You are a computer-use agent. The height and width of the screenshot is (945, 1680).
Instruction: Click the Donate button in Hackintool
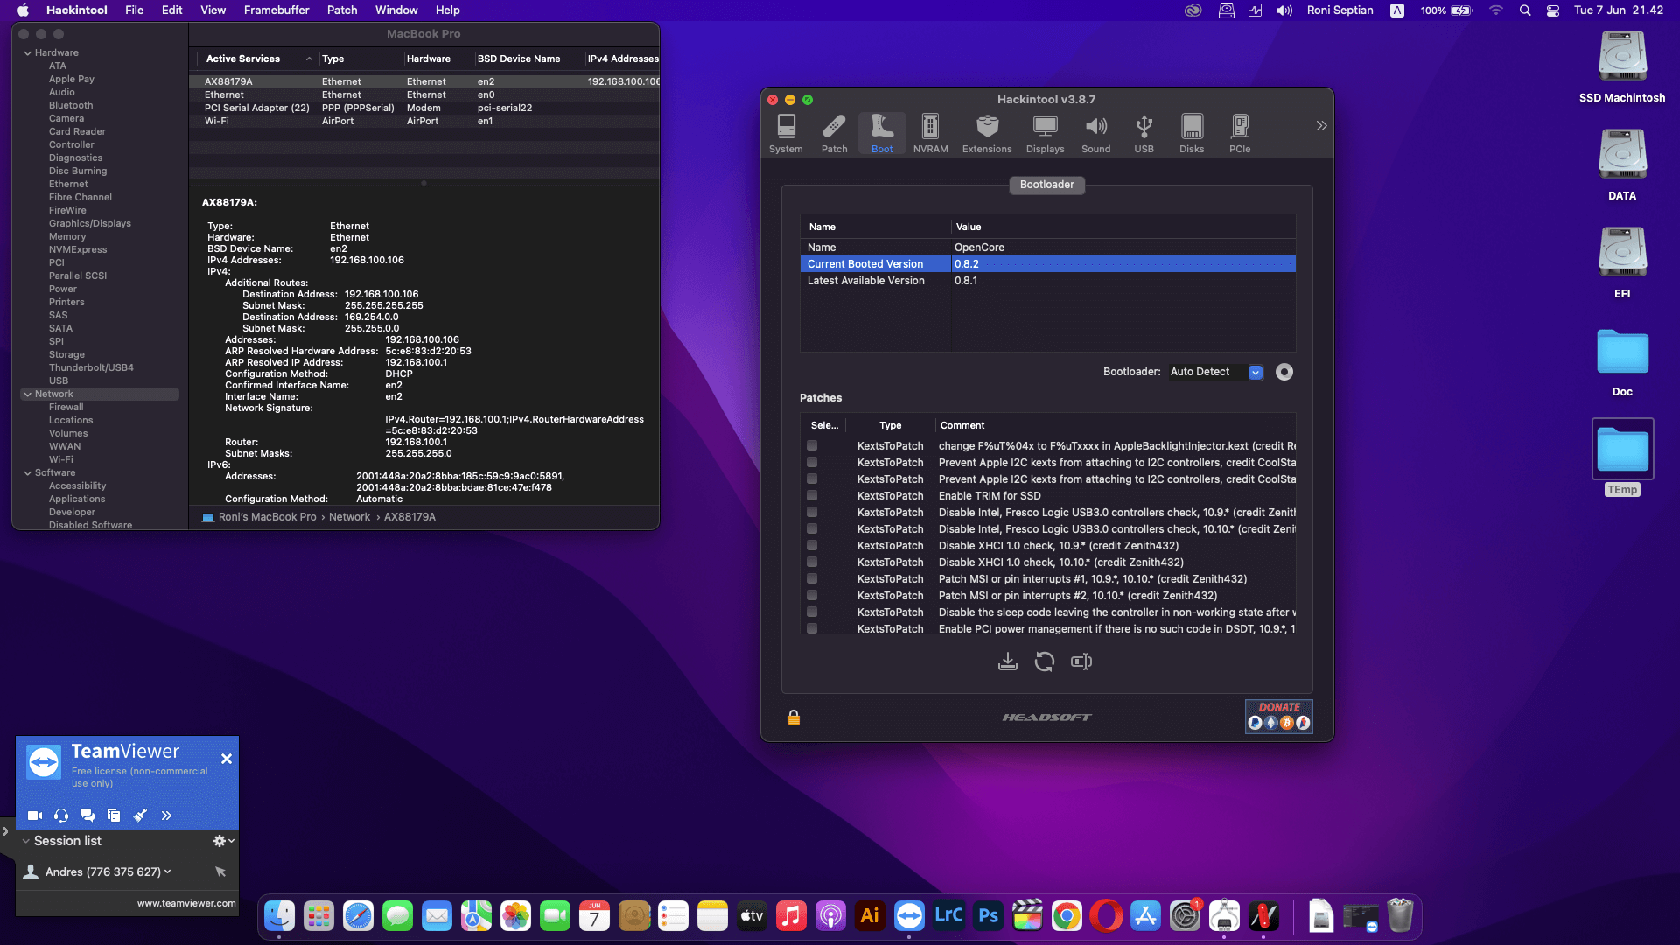1278,716
